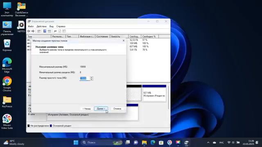Toggle the console tree toolbar icon
Viewport: 262px width, 147px height.
39,31
